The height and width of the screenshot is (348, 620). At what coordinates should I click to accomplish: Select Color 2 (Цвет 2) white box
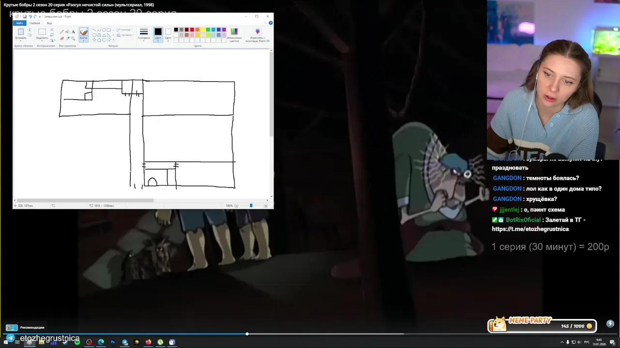coord(168,34)
